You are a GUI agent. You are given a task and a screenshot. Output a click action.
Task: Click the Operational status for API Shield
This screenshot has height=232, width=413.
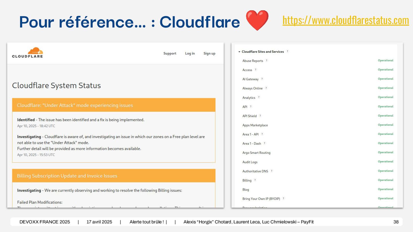click(385, 116)
